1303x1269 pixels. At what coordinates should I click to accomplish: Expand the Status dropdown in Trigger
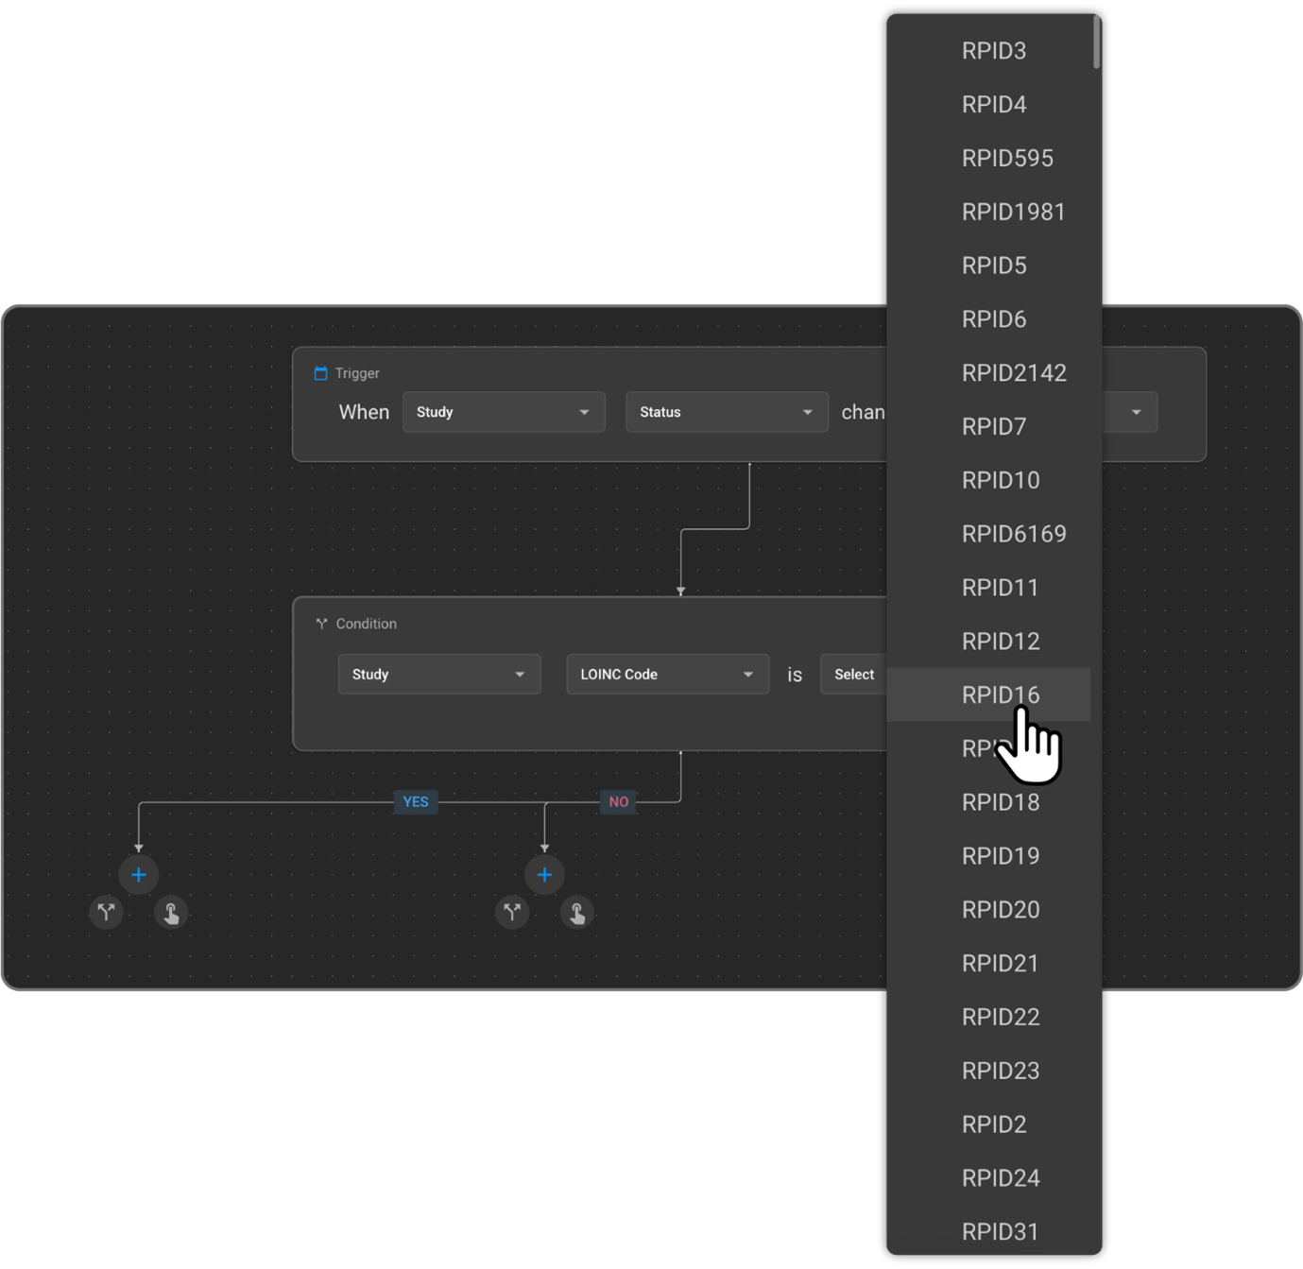point(727,412)
